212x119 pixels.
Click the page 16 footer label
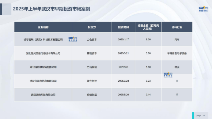pos(200,116)
